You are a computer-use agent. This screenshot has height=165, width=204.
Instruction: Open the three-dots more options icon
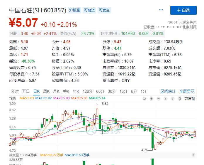(161, 10)
